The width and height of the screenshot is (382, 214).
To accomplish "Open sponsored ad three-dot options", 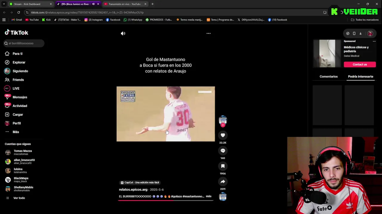I will coord(374,41).
